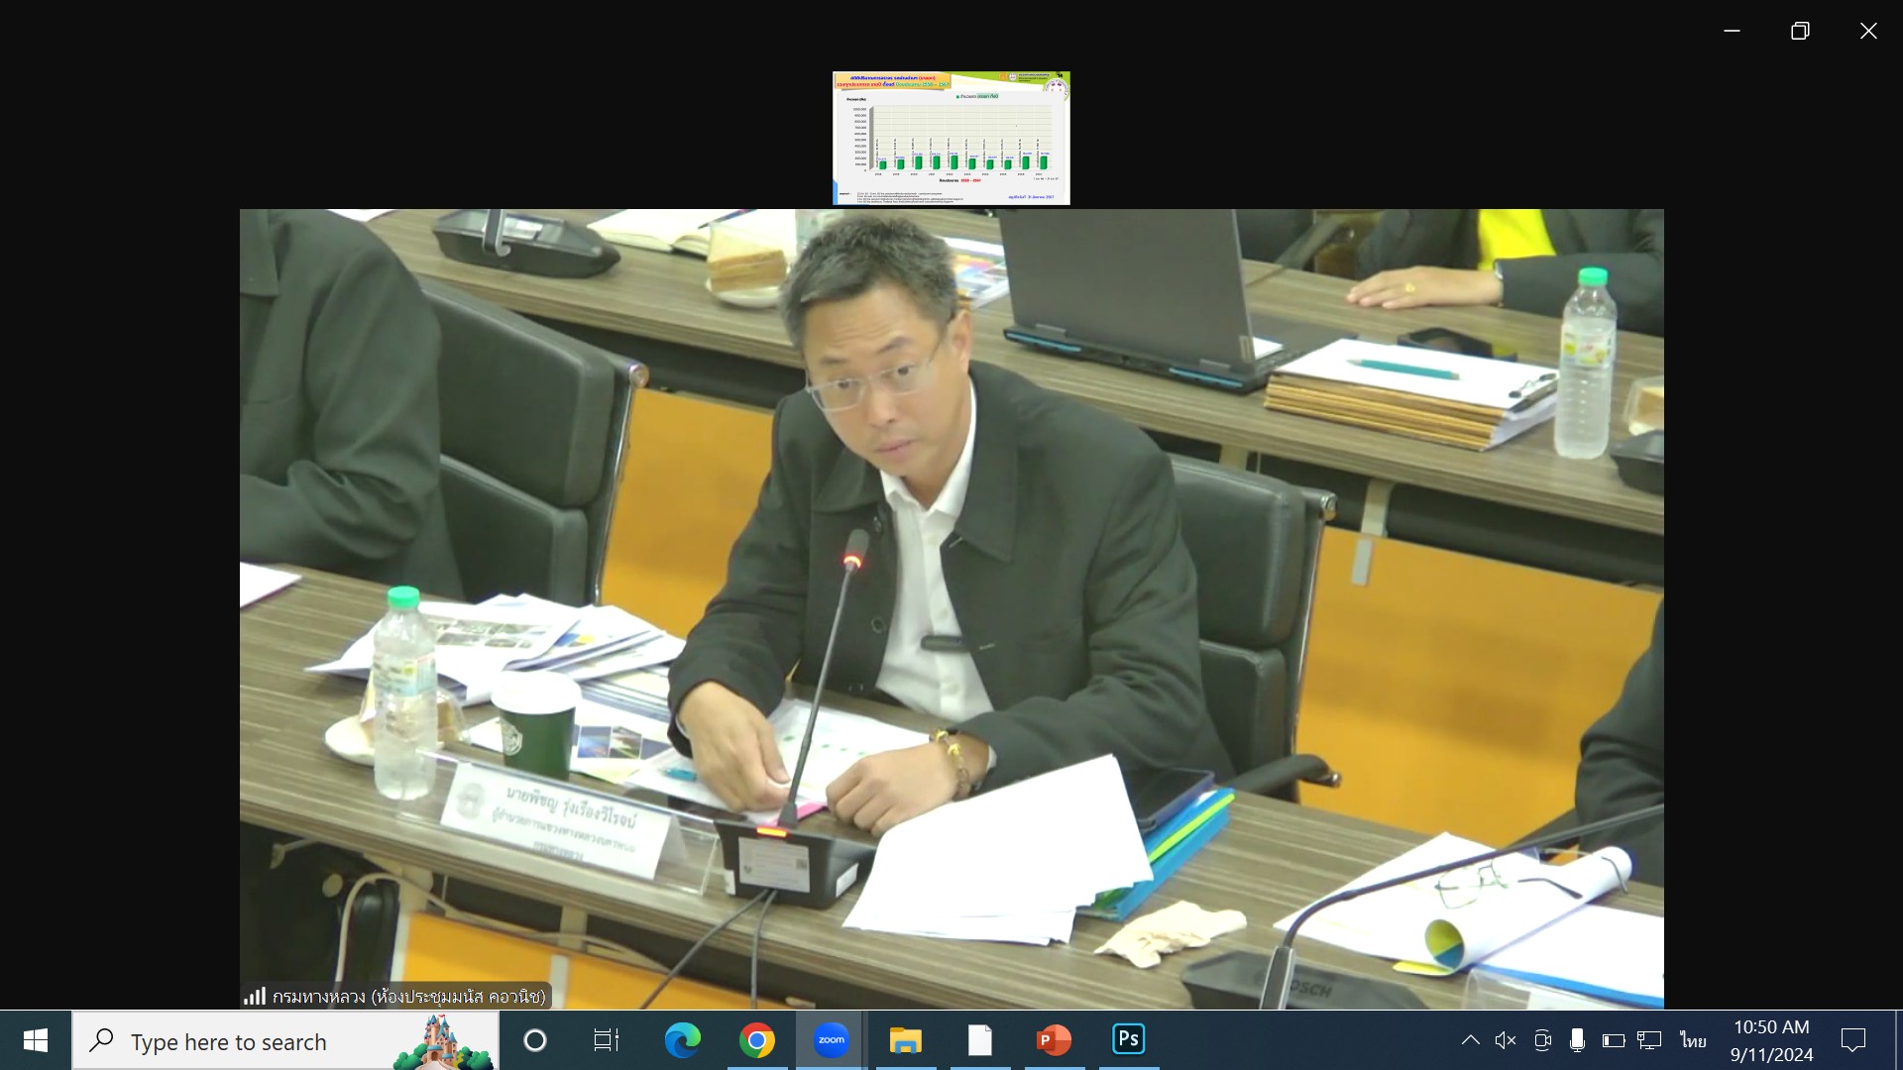
Task: Open the clock and calendar flyout
Action: (1771, 1040)
